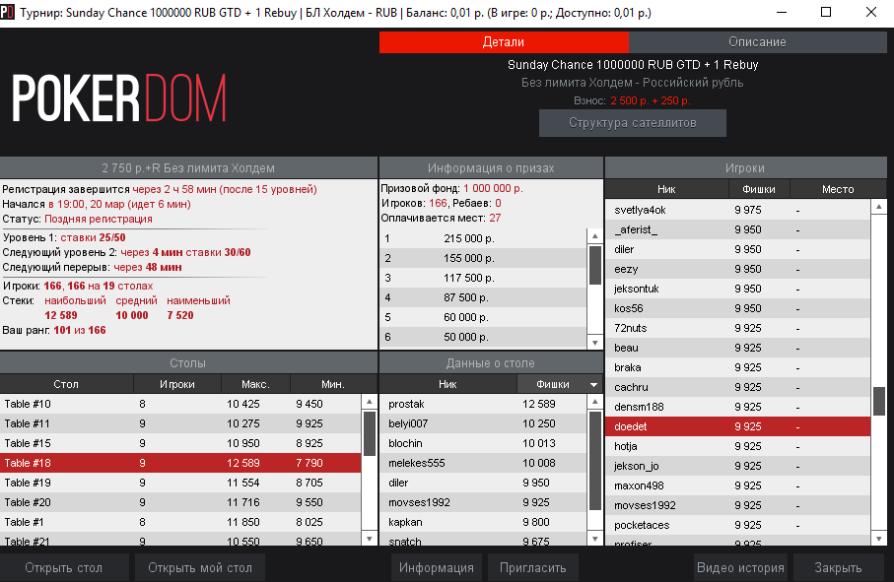Select _aferist_ in players list

tap(738, 229)
